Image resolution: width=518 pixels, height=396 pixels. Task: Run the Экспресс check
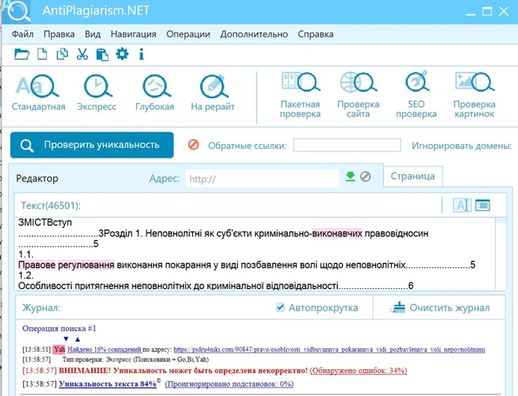pos(97,93)
